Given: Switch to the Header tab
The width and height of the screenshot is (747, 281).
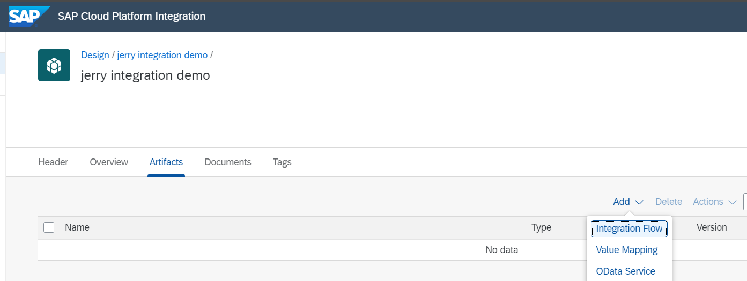Looking at the screenshot, I should click(53, 162).
